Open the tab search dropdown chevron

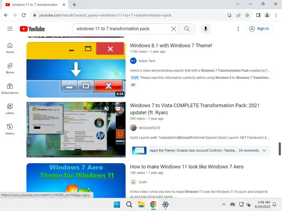[x=238, y=4]
